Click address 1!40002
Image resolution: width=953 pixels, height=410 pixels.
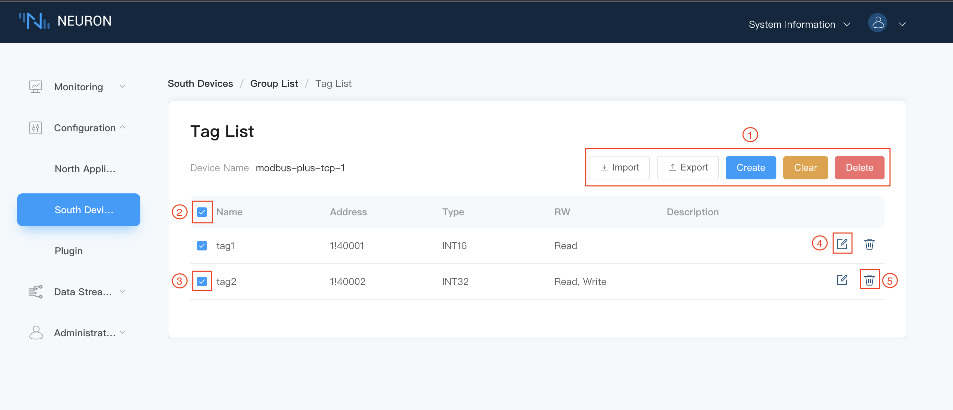tap(347, 282)
